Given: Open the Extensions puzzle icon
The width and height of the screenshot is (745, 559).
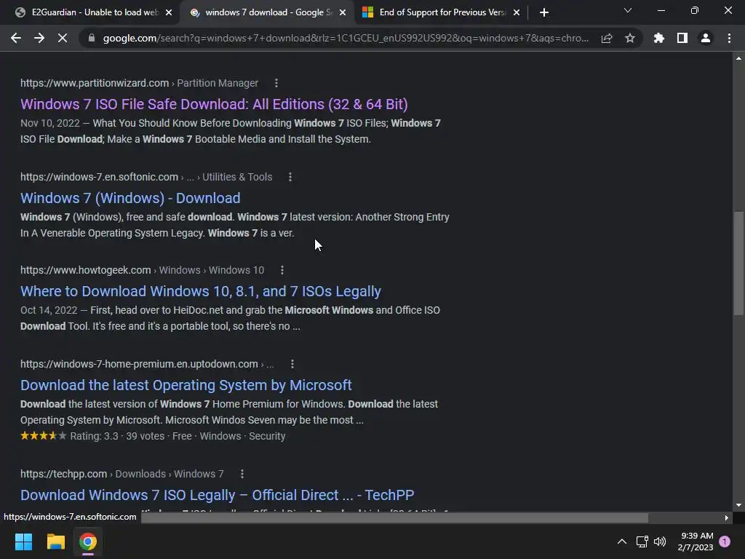Looking at the screenshot, I should 659,38.
